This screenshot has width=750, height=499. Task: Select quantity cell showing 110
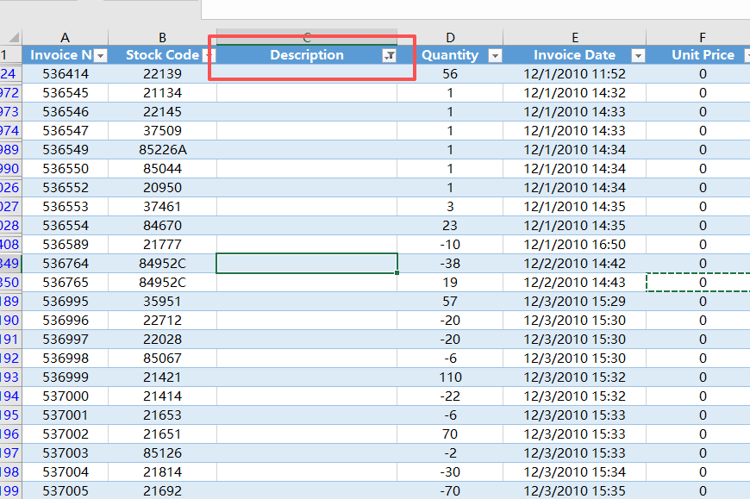click(x=450, y=377)
